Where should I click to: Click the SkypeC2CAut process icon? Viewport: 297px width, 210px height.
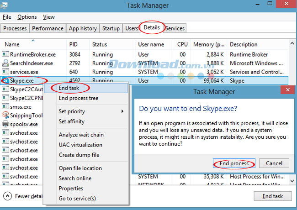click(x=5, y=89)
